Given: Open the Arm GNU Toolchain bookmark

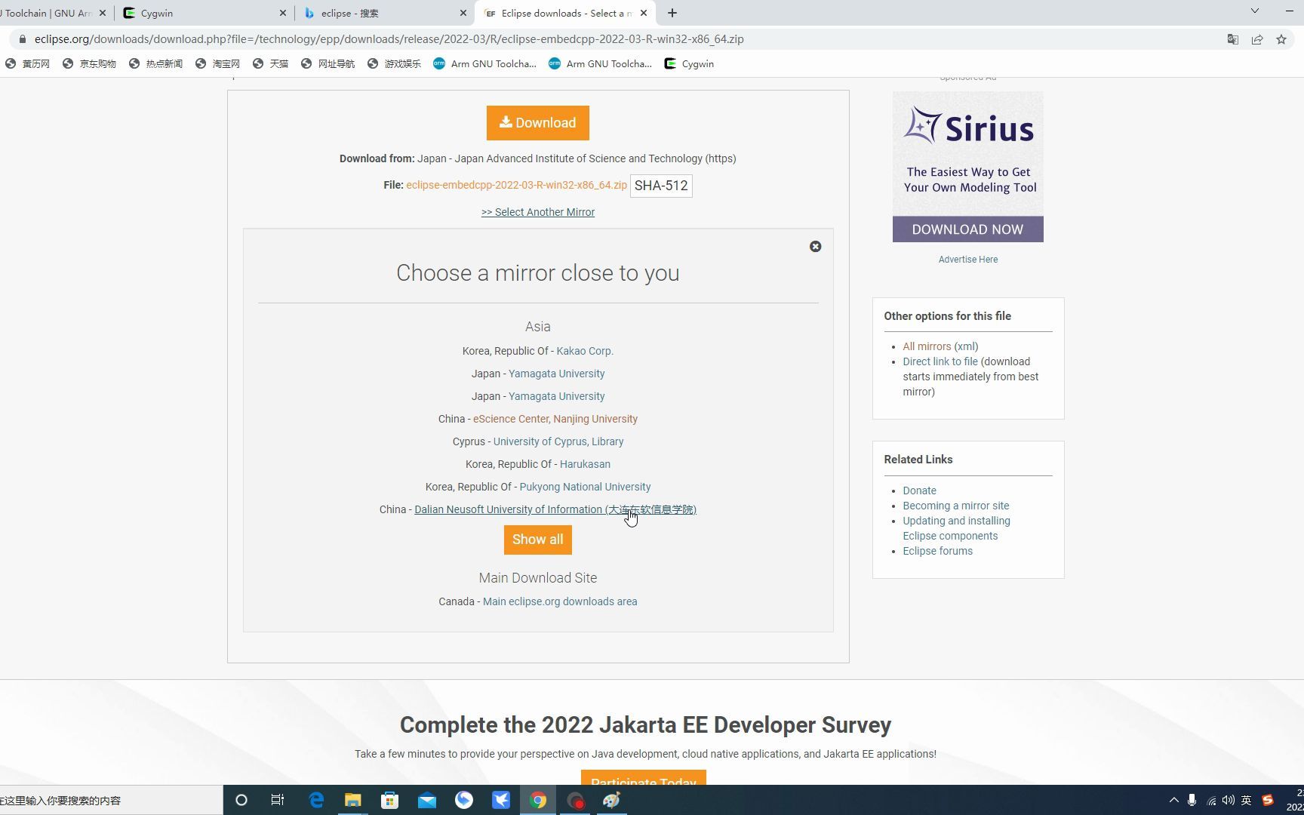Looking at the screenshot, I should [484, 63].
